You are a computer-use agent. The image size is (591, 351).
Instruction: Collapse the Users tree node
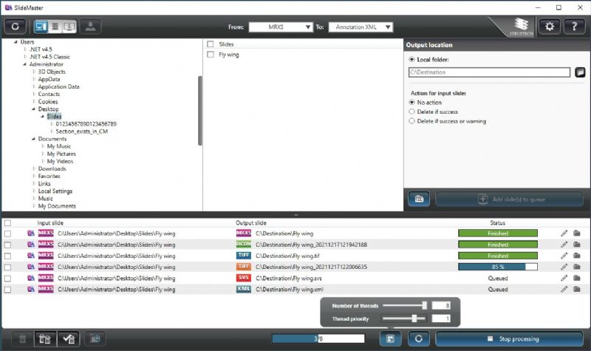click(x=16, y=42)
